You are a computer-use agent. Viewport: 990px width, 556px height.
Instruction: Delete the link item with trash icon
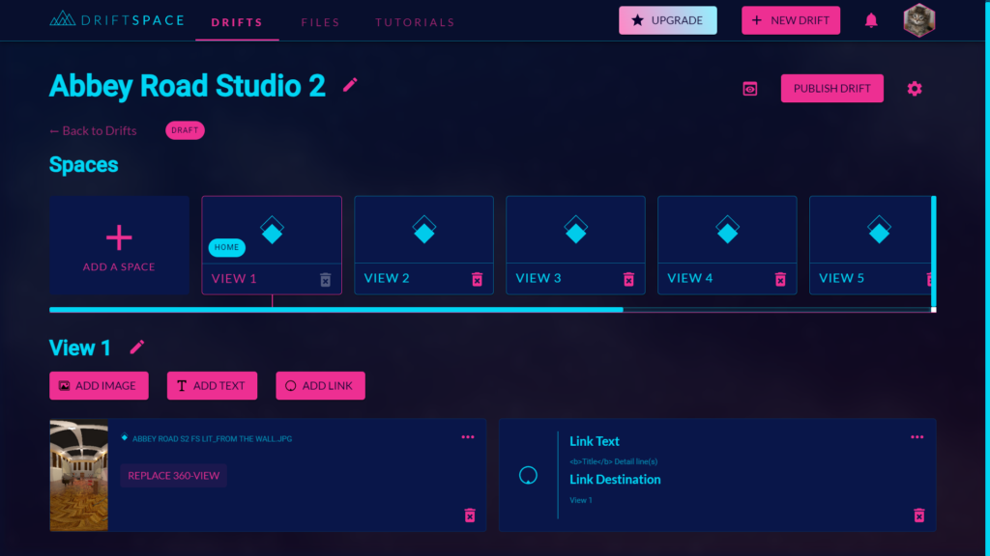(919, 515)
